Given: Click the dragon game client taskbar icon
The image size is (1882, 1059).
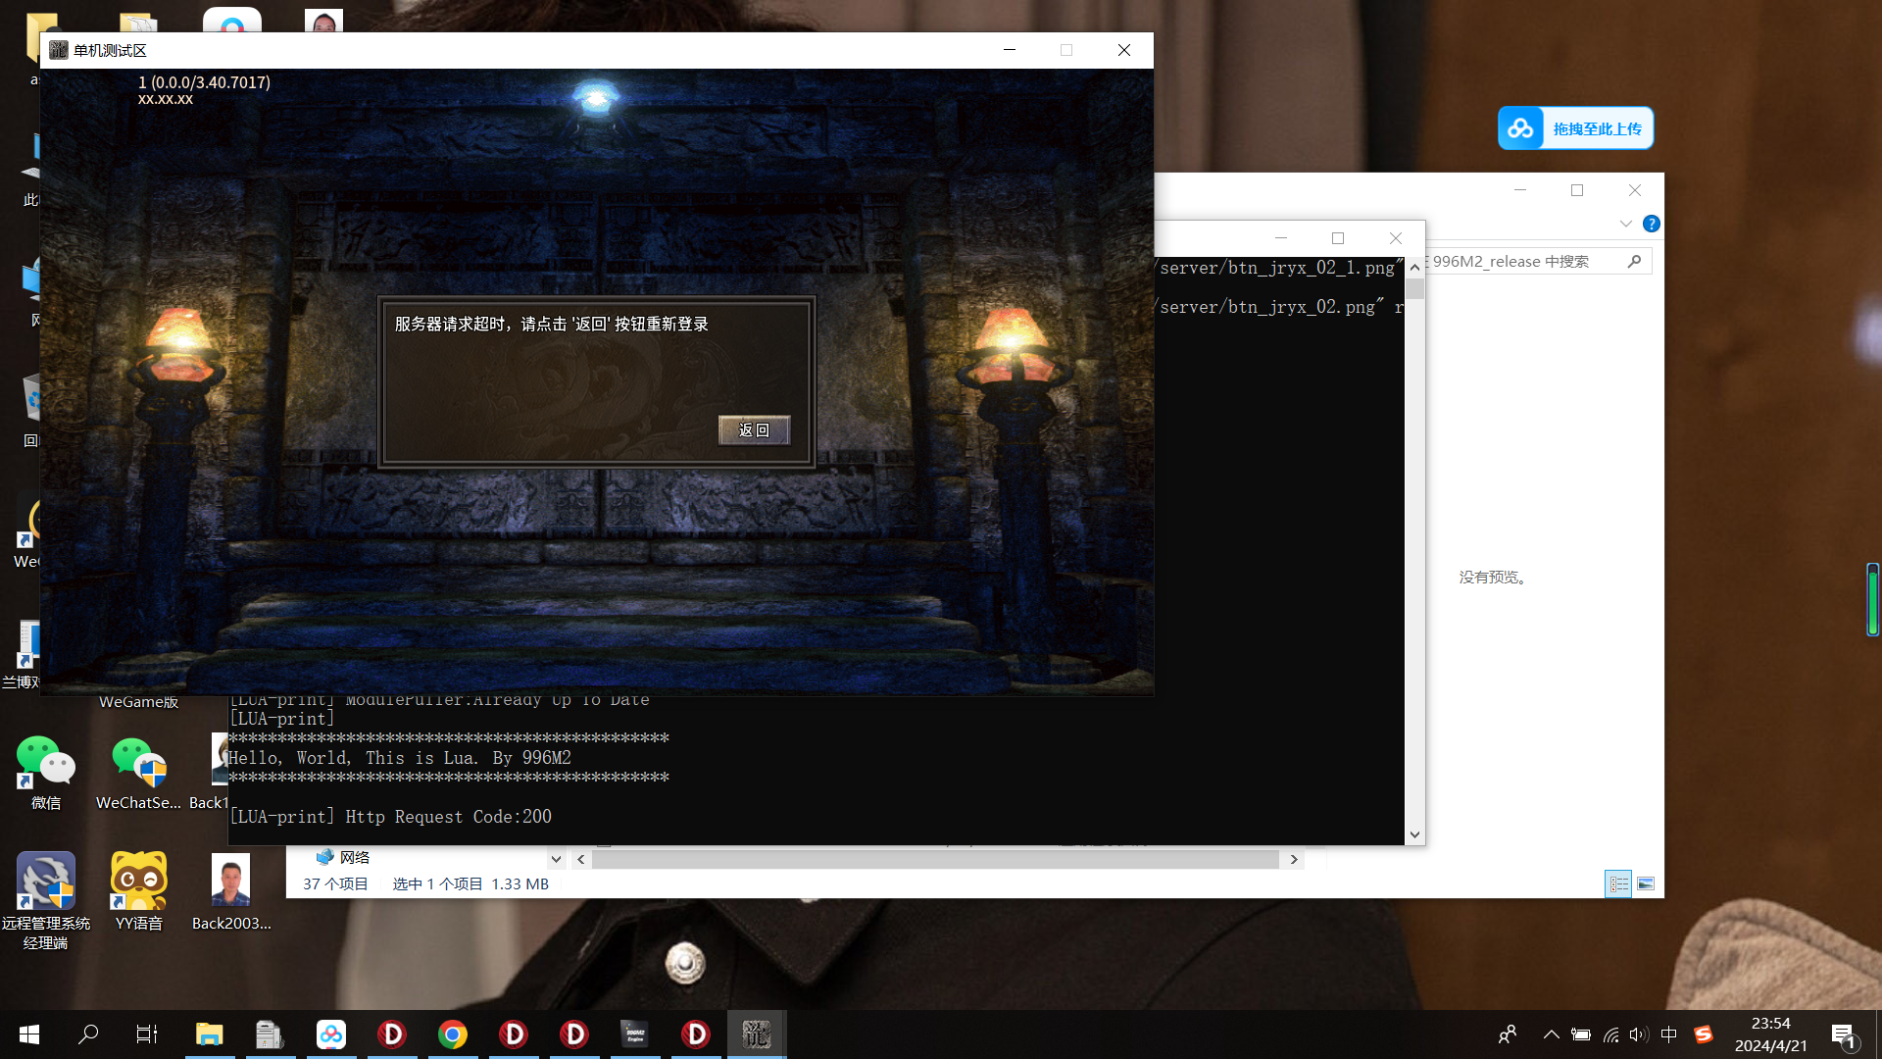Looking at the screenshot, I should pyautogui.click(x=757, y=1034).
